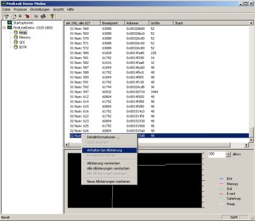This screenshot has width=255, height=221.
Task: Select FindLeakDemo :3328 process node
Action: click(x=33, y=28)
